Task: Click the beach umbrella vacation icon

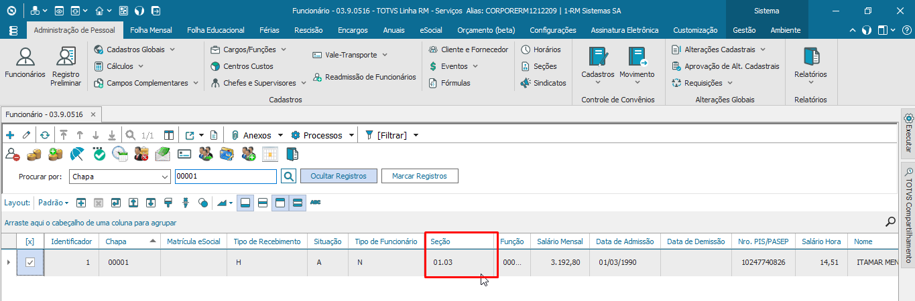Action: point(77,154)
